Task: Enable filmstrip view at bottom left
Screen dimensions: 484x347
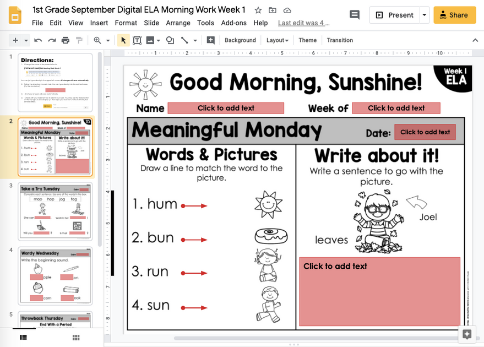Action: pyautogui.click(x=23, y=337)
